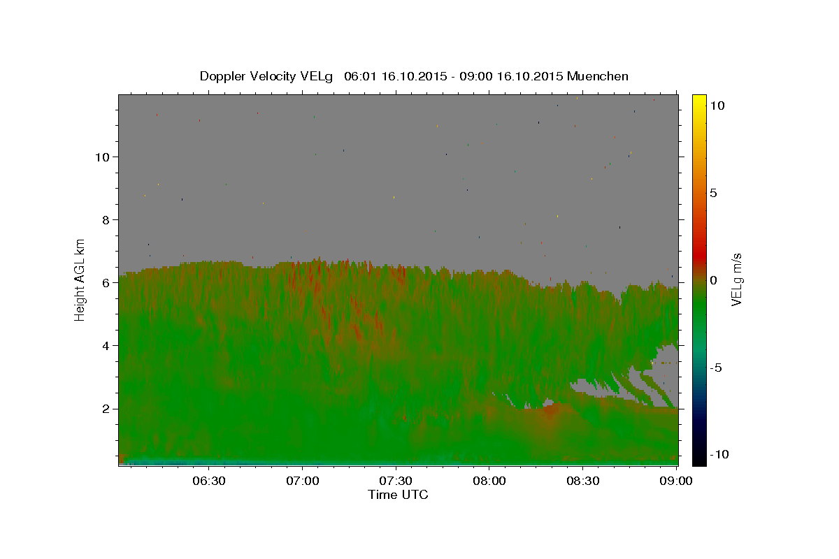This screenshot has height=559, width=839.
Task: Click the black bottom of the colorbar
Action: tap(698, 458)
